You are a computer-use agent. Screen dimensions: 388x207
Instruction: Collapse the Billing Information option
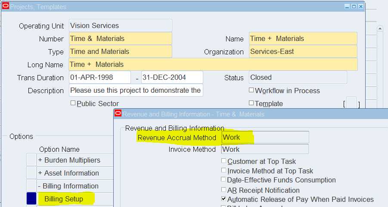coord(39,186)
